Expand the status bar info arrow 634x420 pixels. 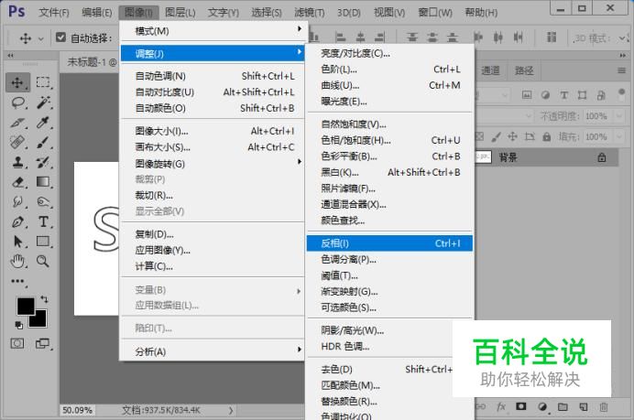pyautogui.click(x=231, y=410)
